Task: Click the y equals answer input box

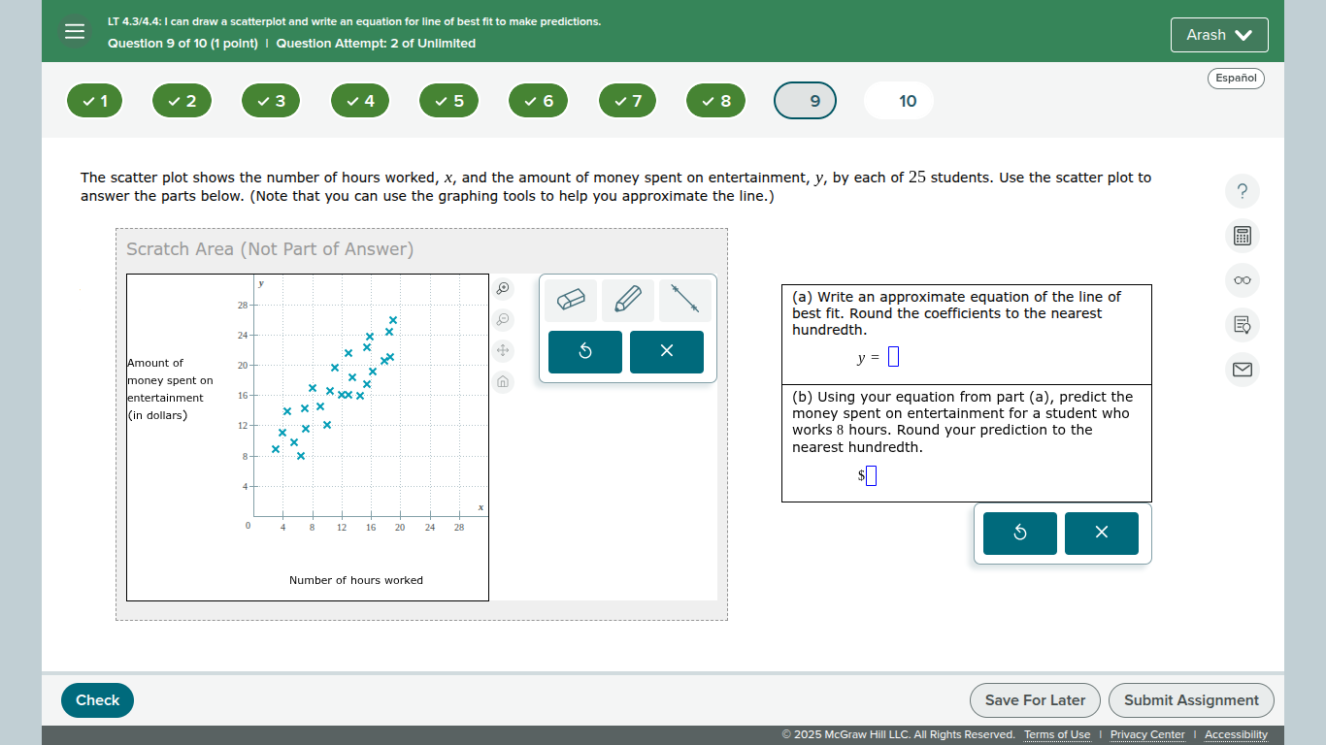Action: [894, 356]
